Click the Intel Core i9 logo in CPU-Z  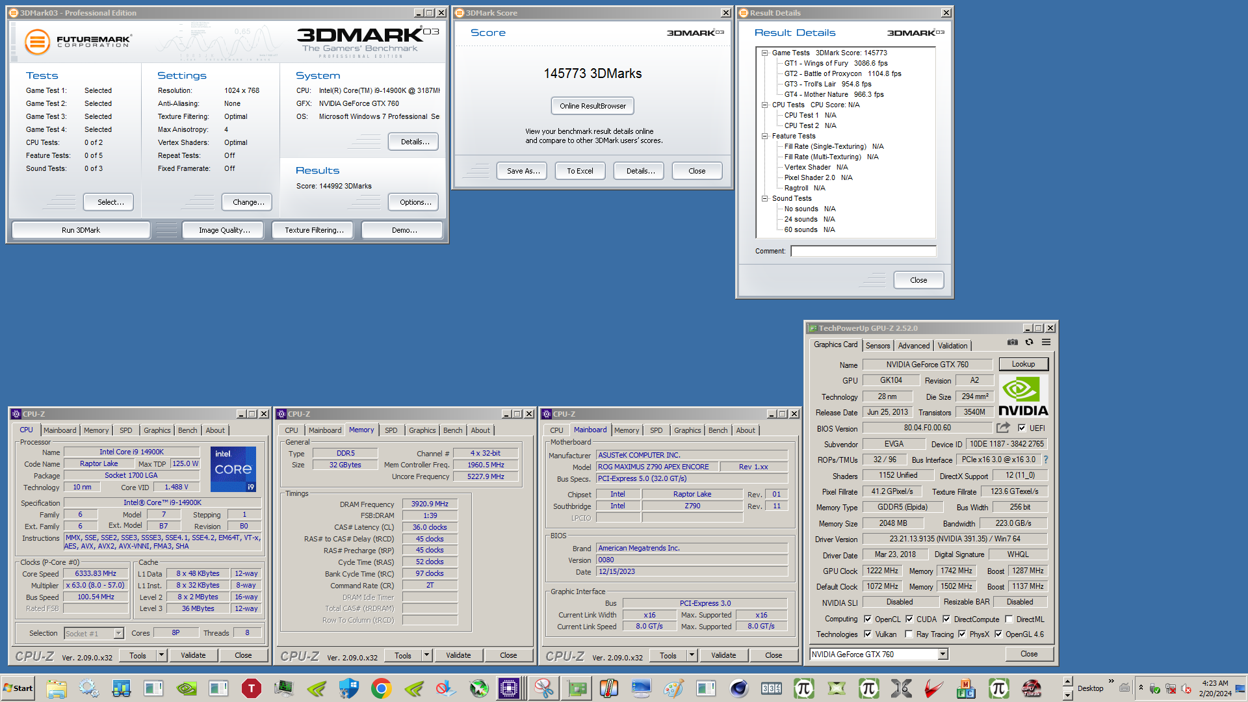233,469
